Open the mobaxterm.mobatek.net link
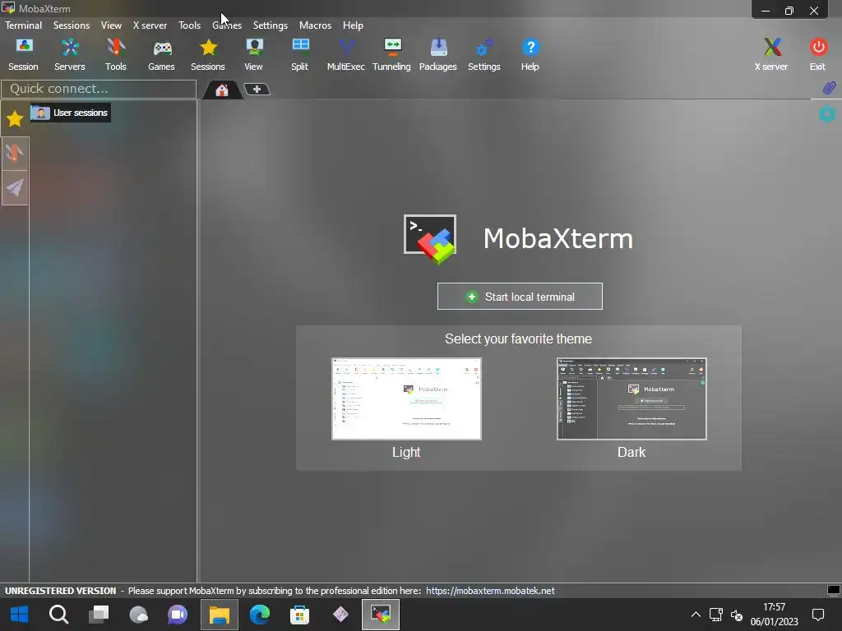This screenshot has height=631, width=842. coord(490,591)
